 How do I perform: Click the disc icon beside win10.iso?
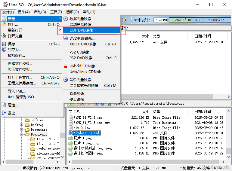(x=71, y=128)
